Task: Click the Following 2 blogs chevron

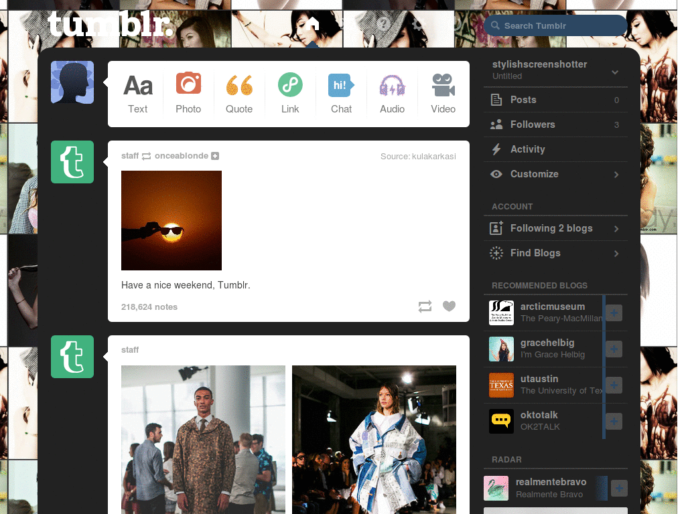Action: tap(616, 229)
